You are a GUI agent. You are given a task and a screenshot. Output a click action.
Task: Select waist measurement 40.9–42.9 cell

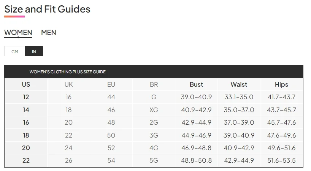point(239,148)
